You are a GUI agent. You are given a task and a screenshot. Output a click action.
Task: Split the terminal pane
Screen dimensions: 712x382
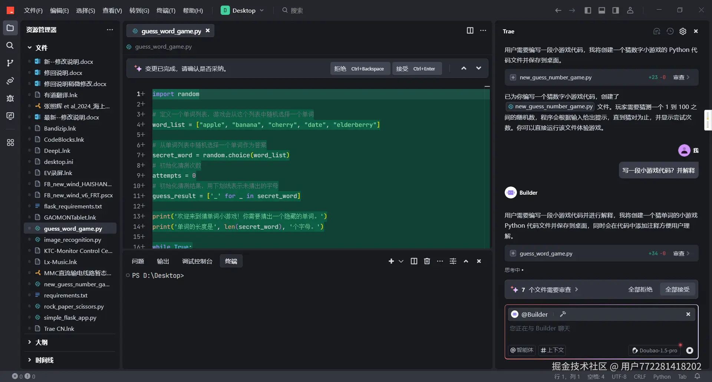(x=414, y=261)
